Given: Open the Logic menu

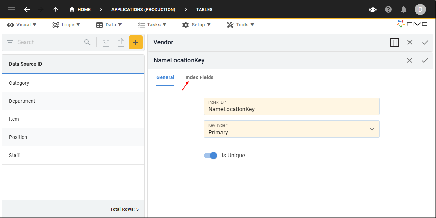Looking at the screenshot, I should pos(66,25).
